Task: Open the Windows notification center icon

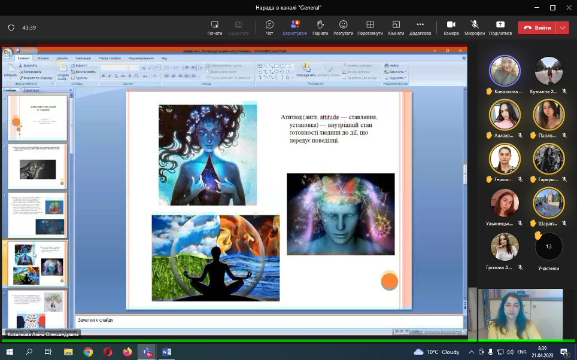Action: 564,352
